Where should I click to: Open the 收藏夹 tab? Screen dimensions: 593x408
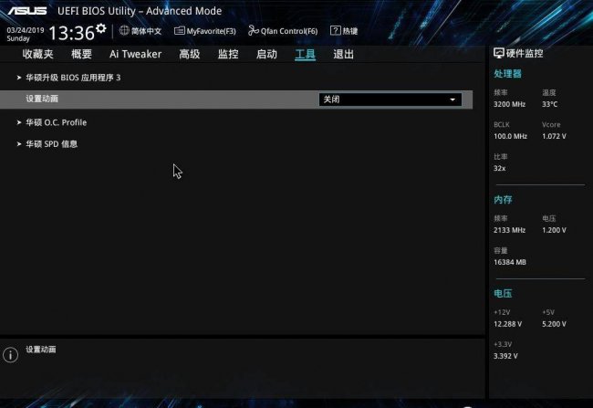(x=37, y=54)
